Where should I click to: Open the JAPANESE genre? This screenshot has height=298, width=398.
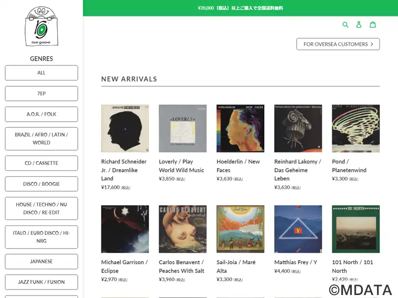41,261
